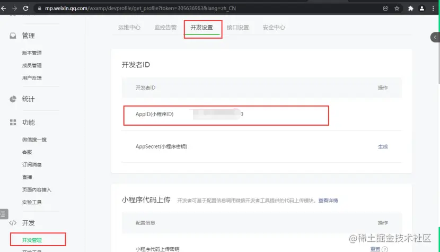Go back with browser back arrow
440x252 pixels.
point(4,8)
